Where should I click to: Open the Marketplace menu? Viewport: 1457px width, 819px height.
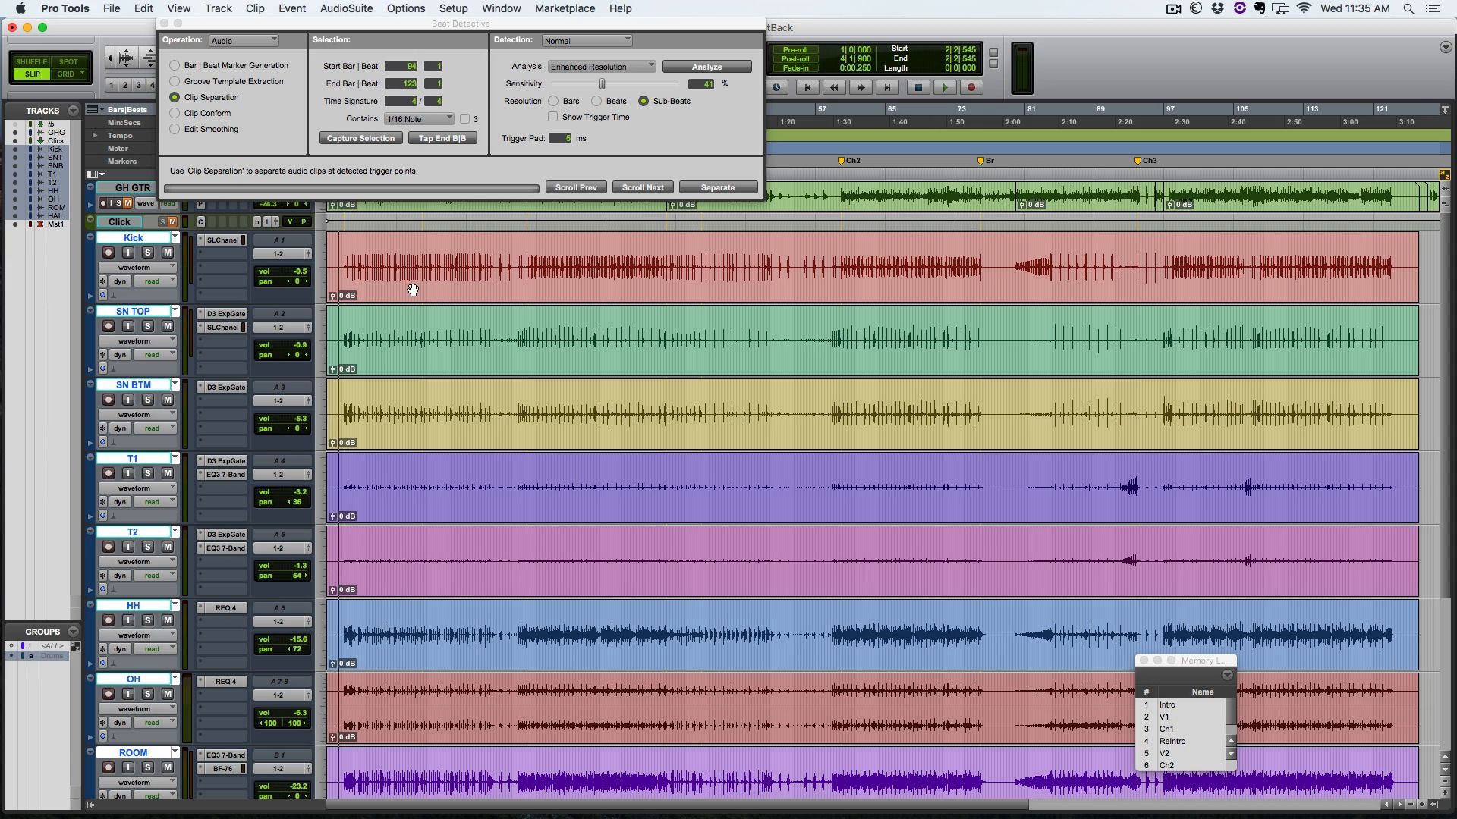click(x=565, y=8)
